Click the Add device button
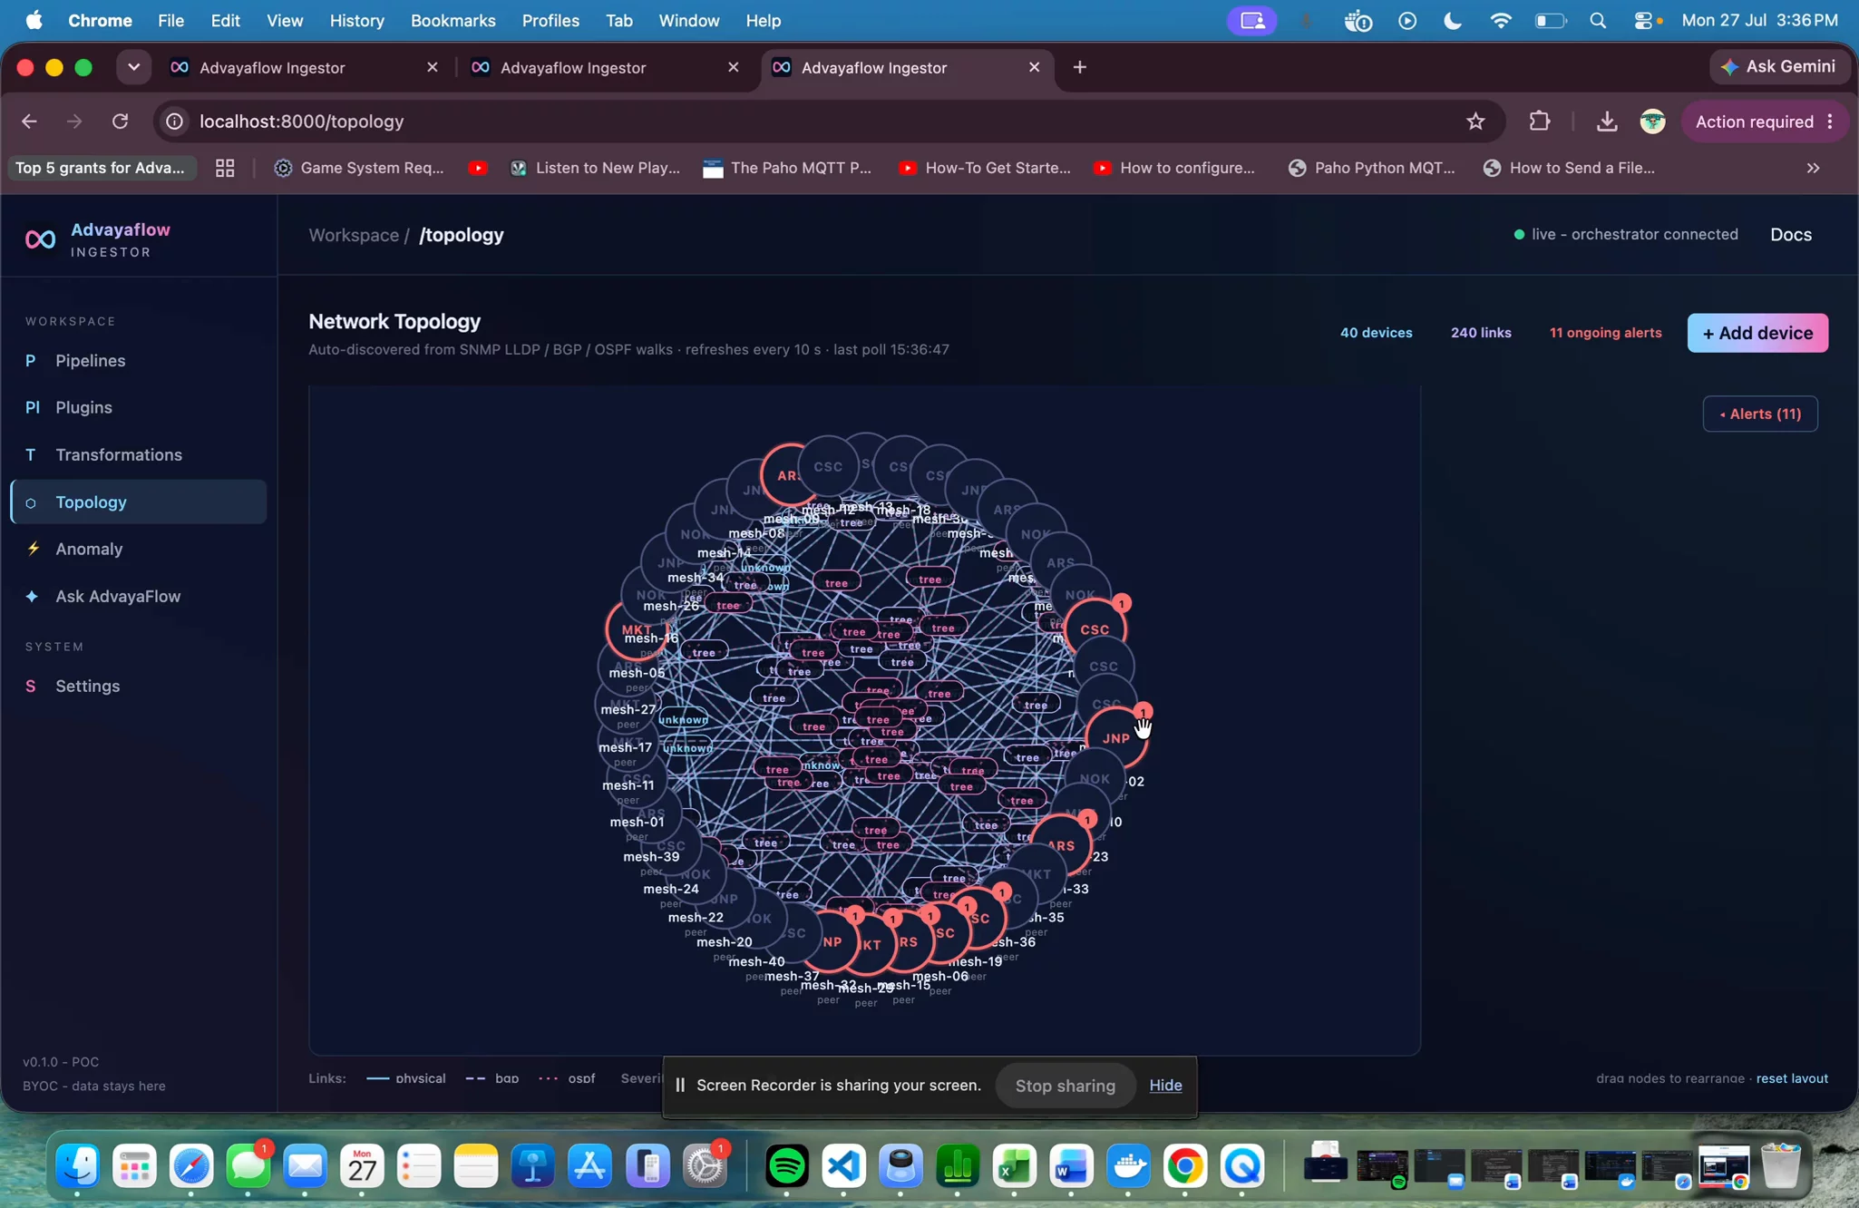1859x1208 pixels. (1757, 333)
